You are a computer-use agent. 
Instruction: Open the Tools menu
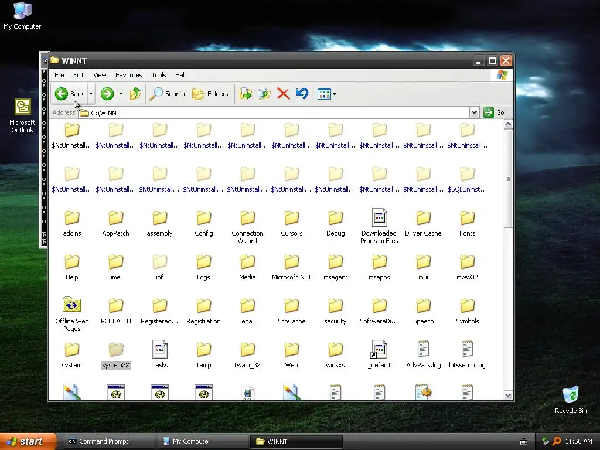[158, 75]
